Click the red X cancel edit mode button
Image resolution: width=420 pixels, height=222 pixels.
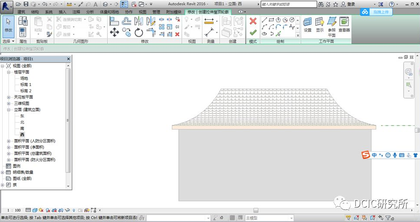tap(253, 21)
